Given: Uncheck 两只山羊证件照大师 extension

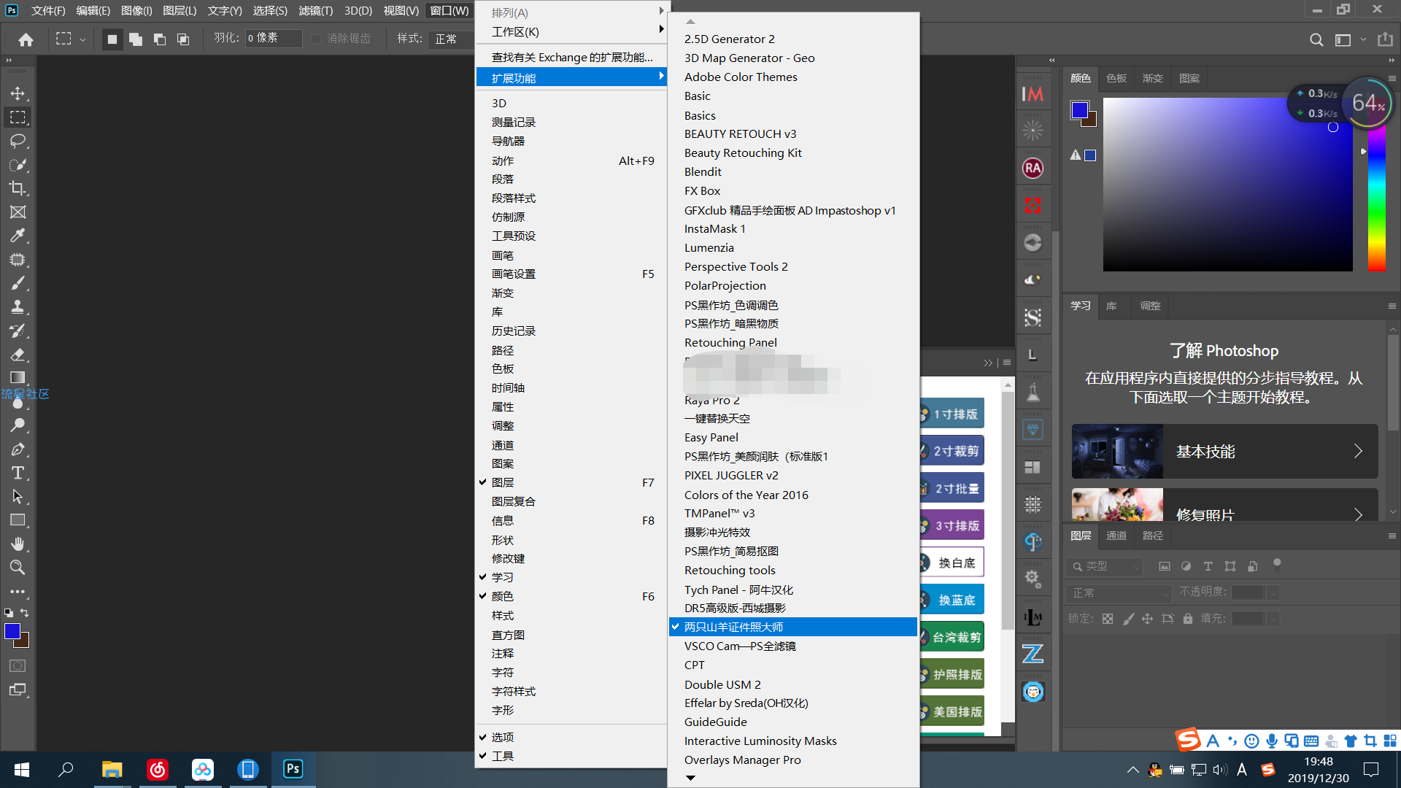Looking at the screenshot, I should point(793,627).
